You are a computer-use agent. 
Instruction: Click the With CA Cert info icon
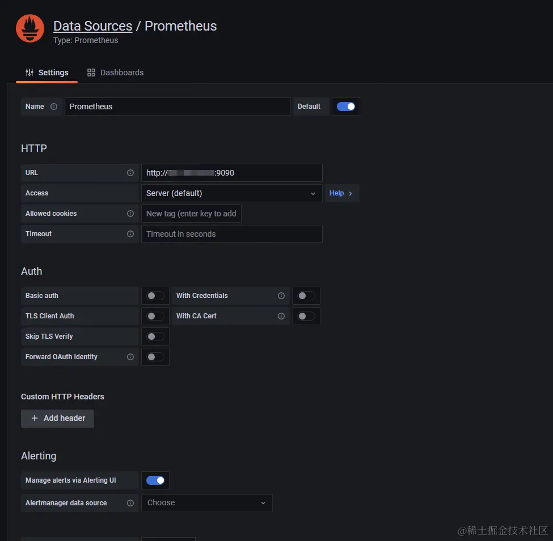(281, 316)
